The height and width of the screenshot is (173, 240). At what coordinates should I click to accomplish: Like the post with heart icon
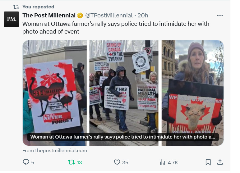(117, 162)
